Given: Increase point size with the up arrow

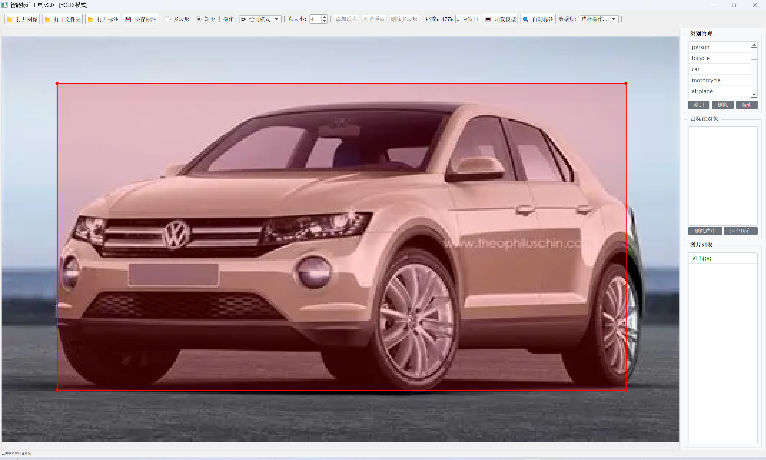Looking at the screenshot, I should (324, 17).
